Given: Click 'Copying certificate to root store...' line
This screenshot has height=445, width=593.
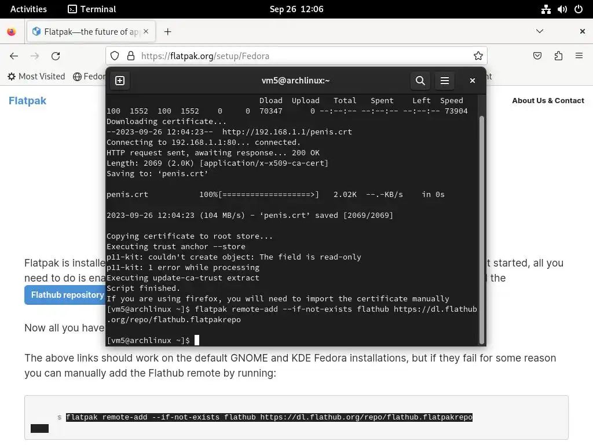Looking at the screenshot, I should pos(189,236).
